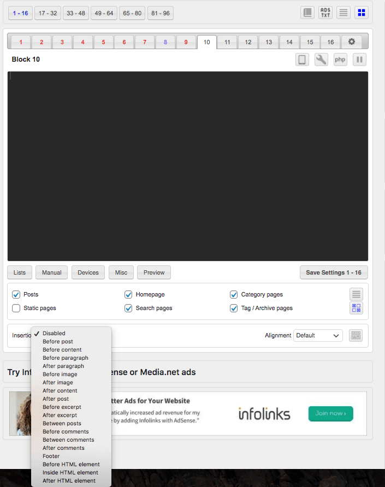The height and width of the screenshot is (487, 385).
Task: Select Between comments option
Action: (71, 440)
